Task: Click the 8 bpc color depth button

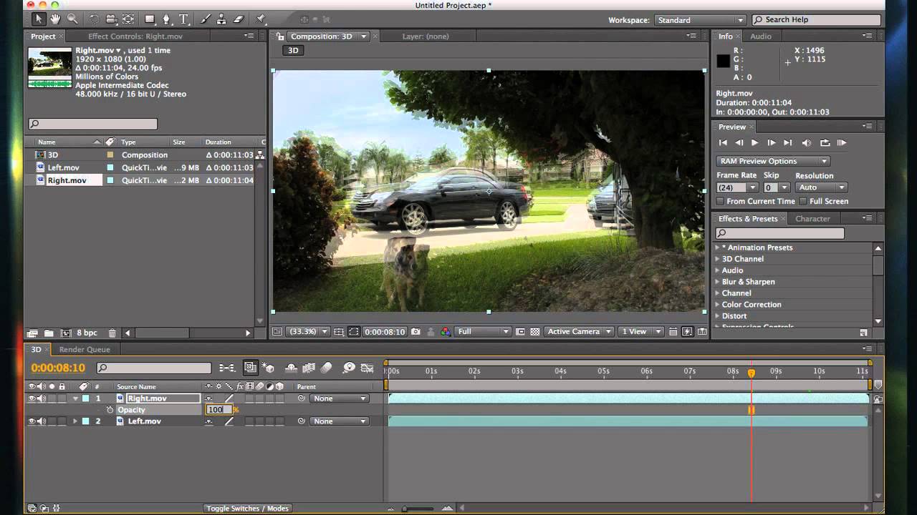Action: [x=87, y=333]
